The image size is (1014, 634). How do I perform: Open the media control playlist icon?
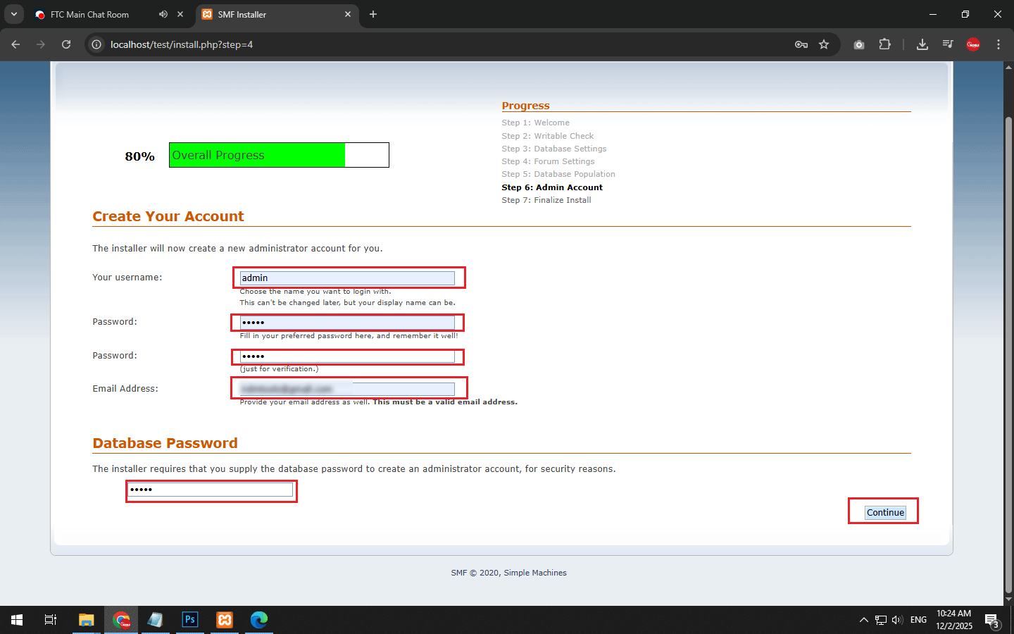948,44
